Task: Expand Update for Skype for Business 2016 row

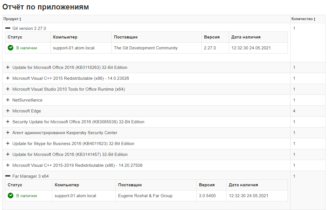Action: click(8, 144)
